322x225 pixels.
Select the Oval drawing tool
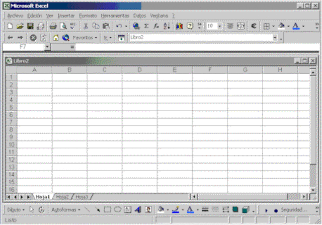pyautogui.click(x=117, y=210)
